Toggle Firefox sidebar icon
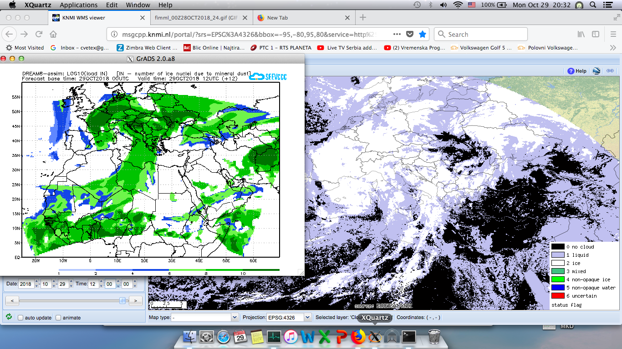This screenshot has height=349, width=622. tap(596, 34)
